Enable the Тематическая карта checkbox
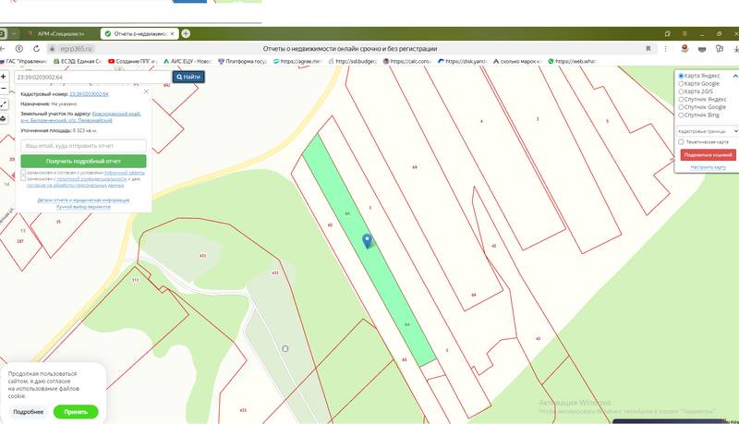This screenshot has width=739, height=424. pos(682,142)
